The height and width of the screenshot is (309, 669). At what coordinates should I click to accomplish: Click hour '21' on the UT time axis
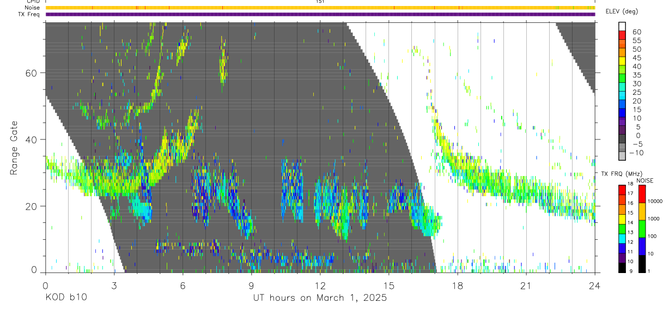(x=526, y=286)
